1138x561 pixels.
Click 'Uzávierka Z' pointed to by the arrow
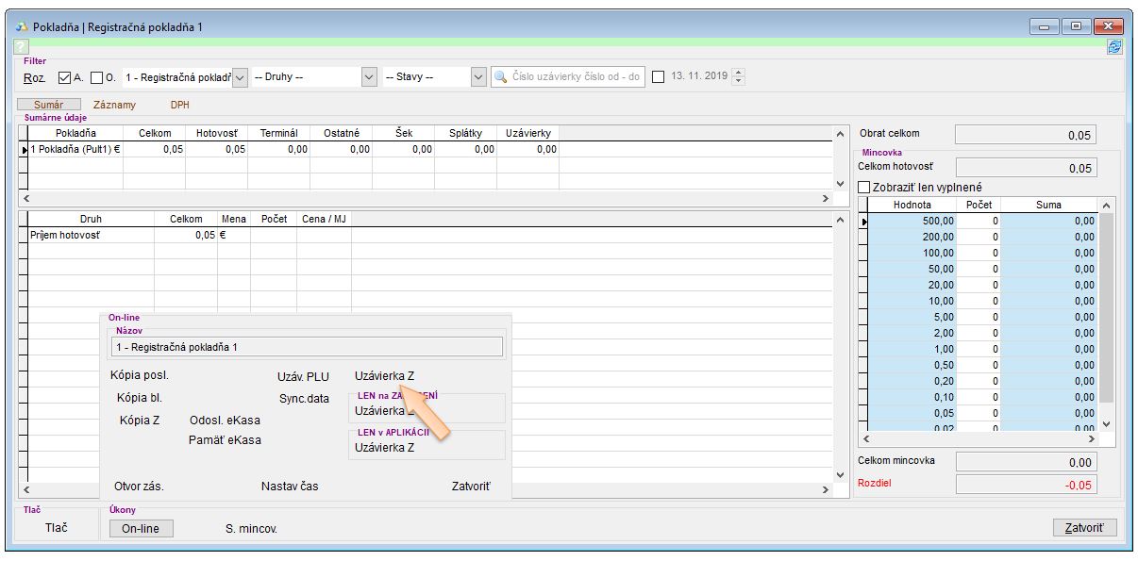377,376
